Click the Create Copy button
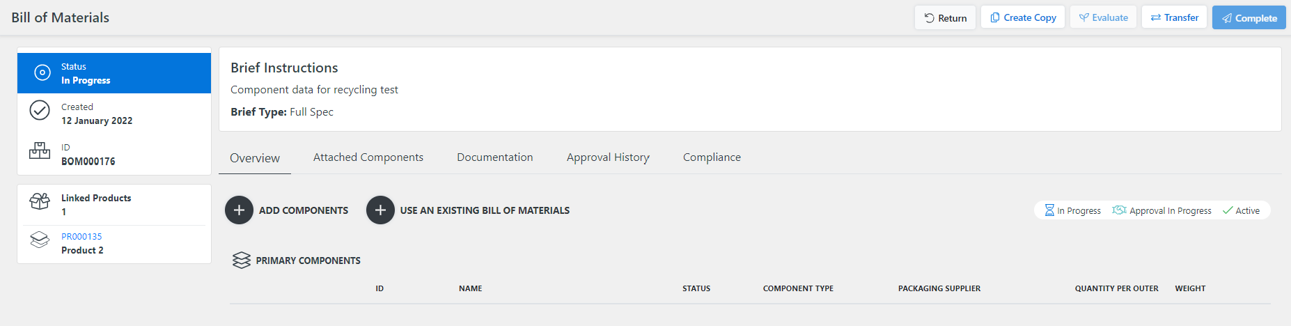 [1024, 17]
